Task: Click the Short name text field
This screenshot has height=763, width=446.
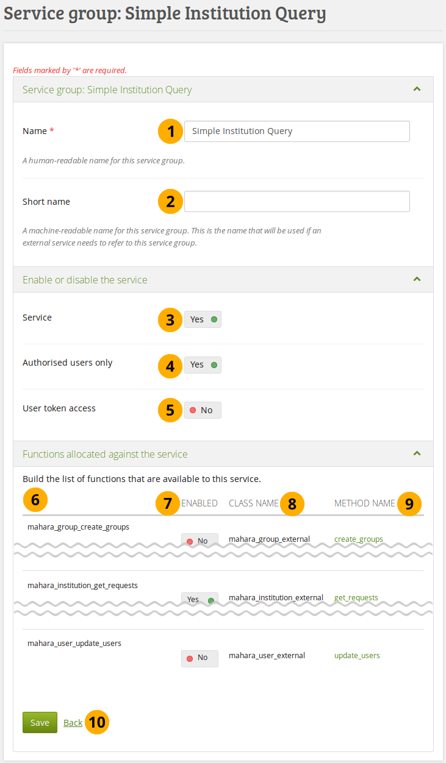Action: point(297,202)
